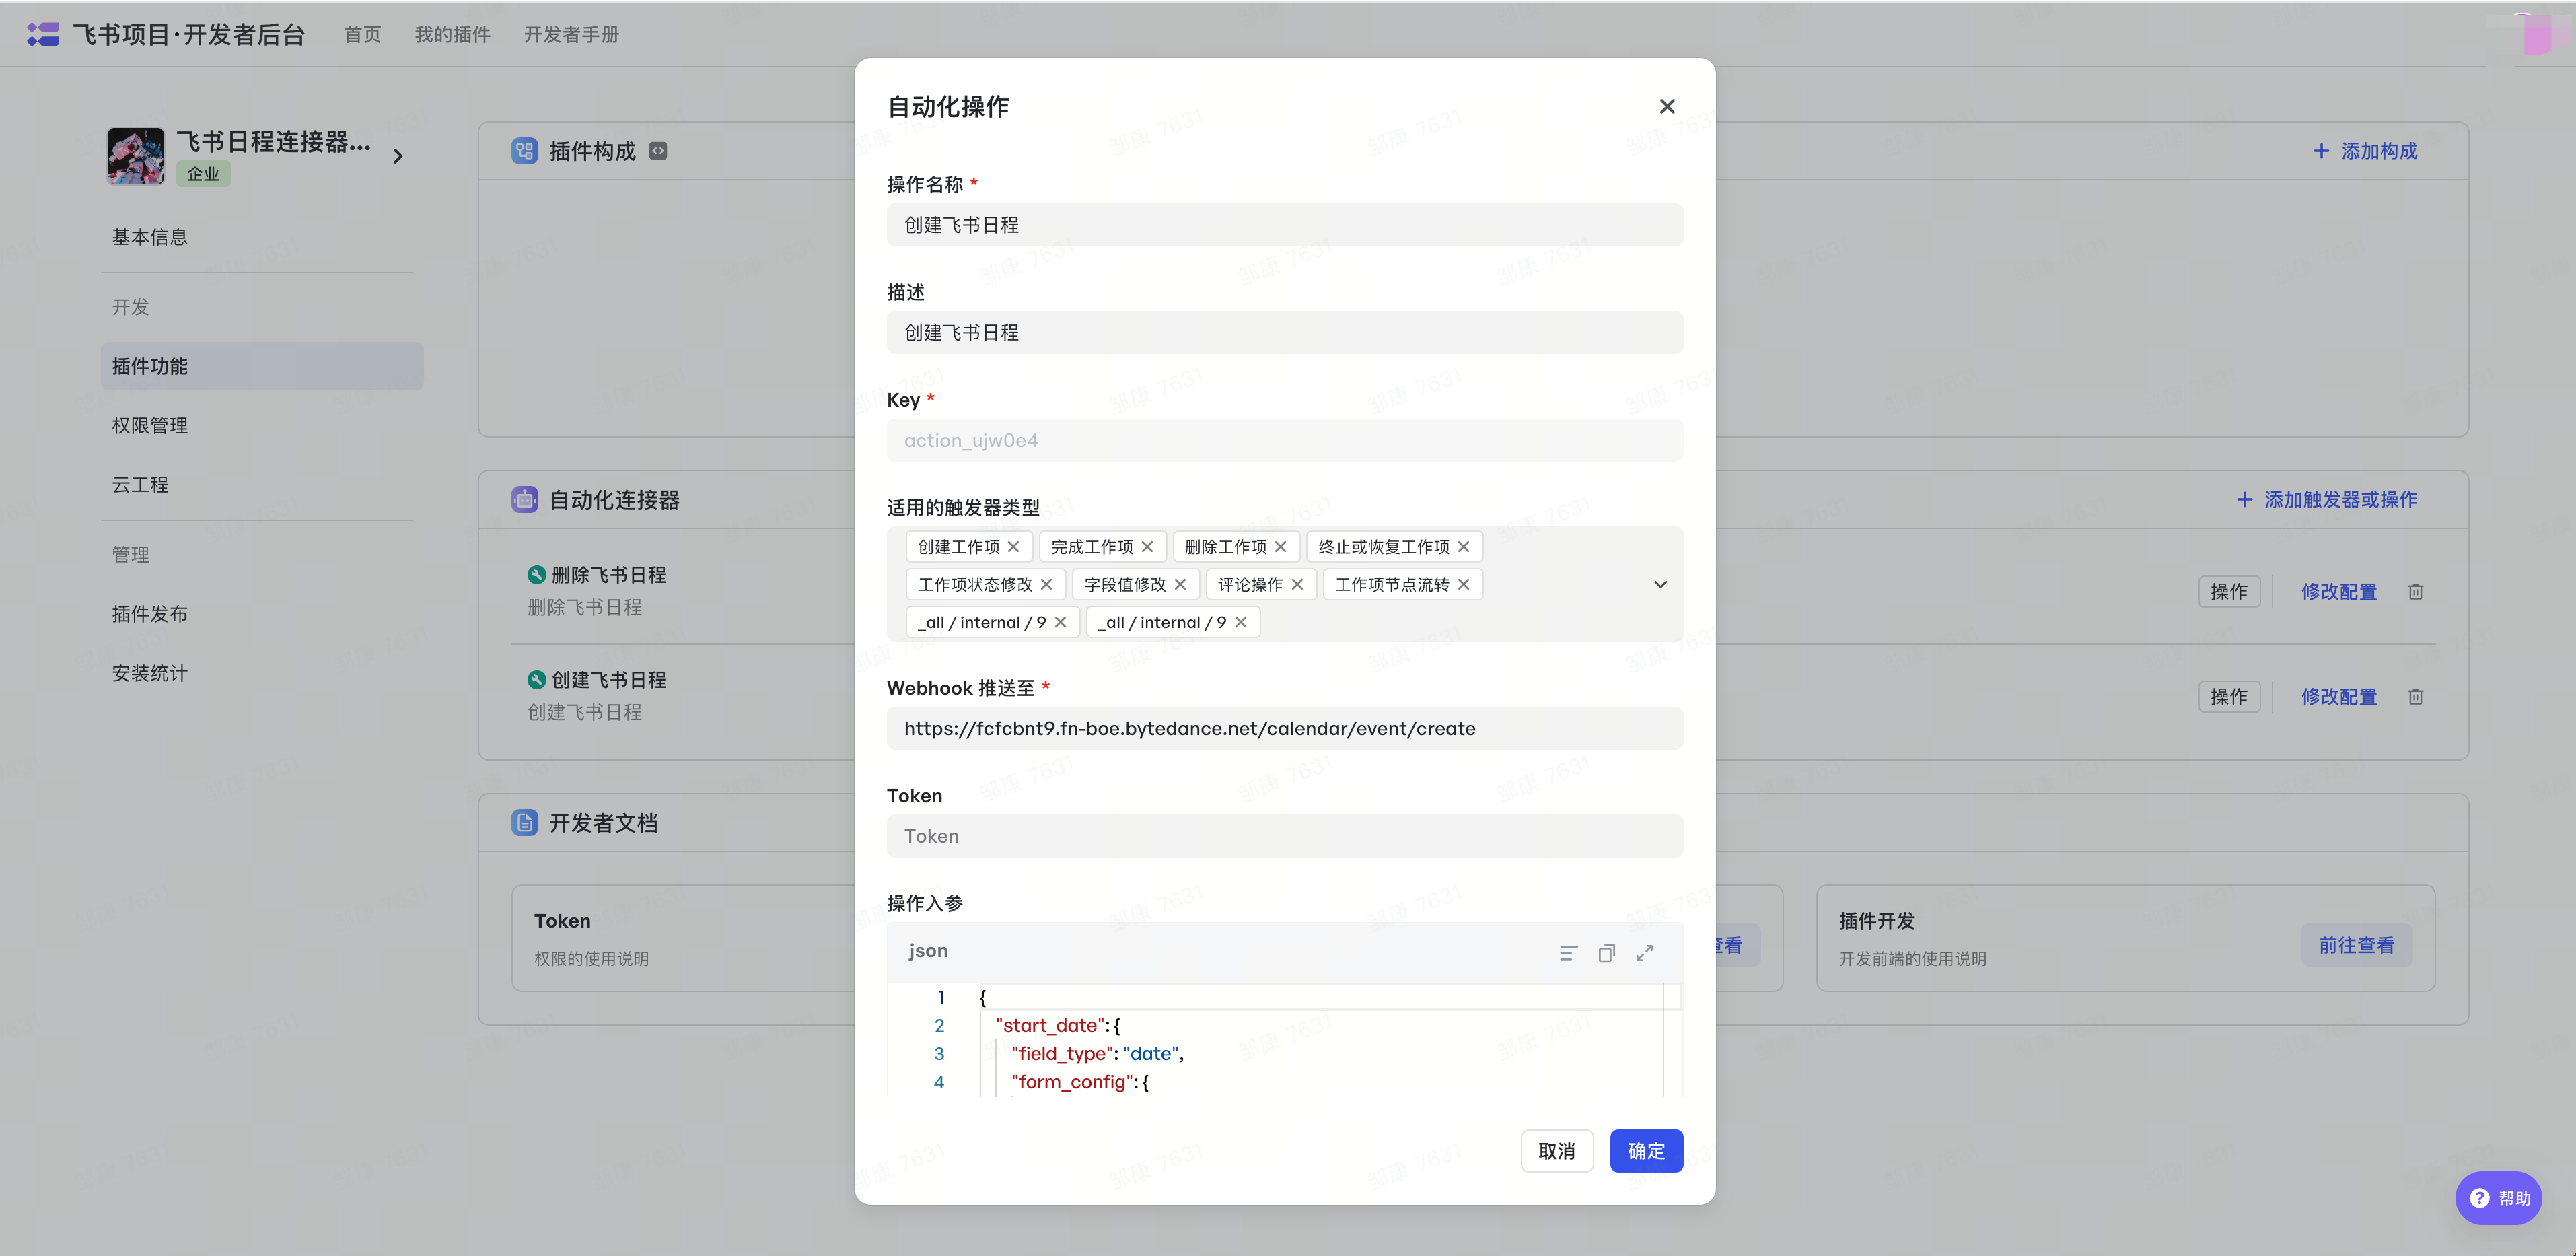Click the 自动化连接器 section icon
2576x1256 pixels.
[525, 499]
